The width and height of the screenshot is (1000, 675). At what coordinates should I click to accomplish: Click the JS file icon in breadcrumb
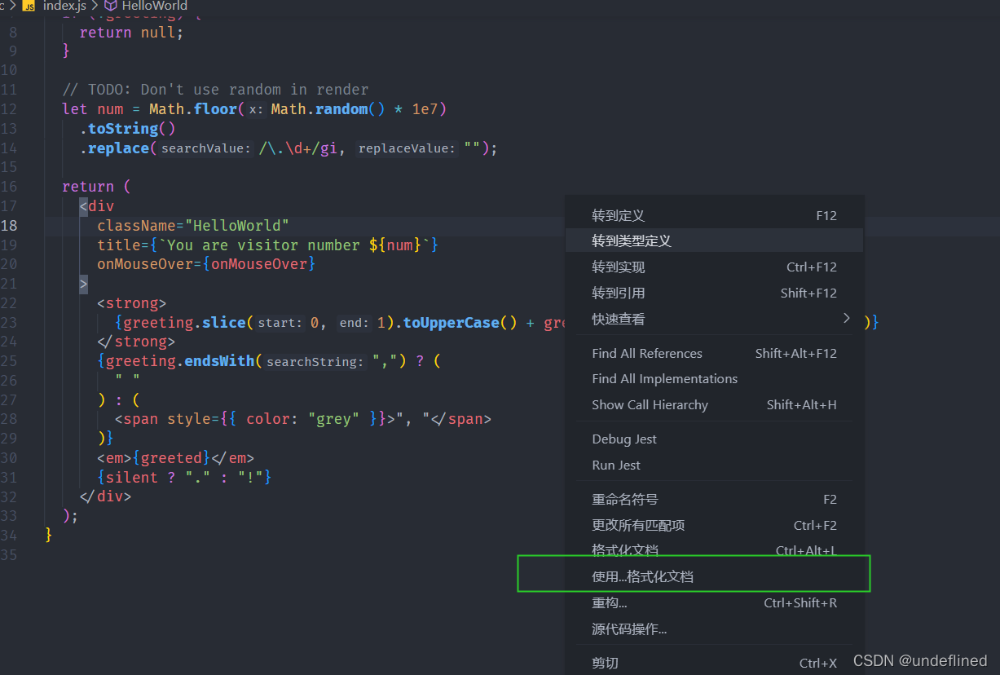29,6
